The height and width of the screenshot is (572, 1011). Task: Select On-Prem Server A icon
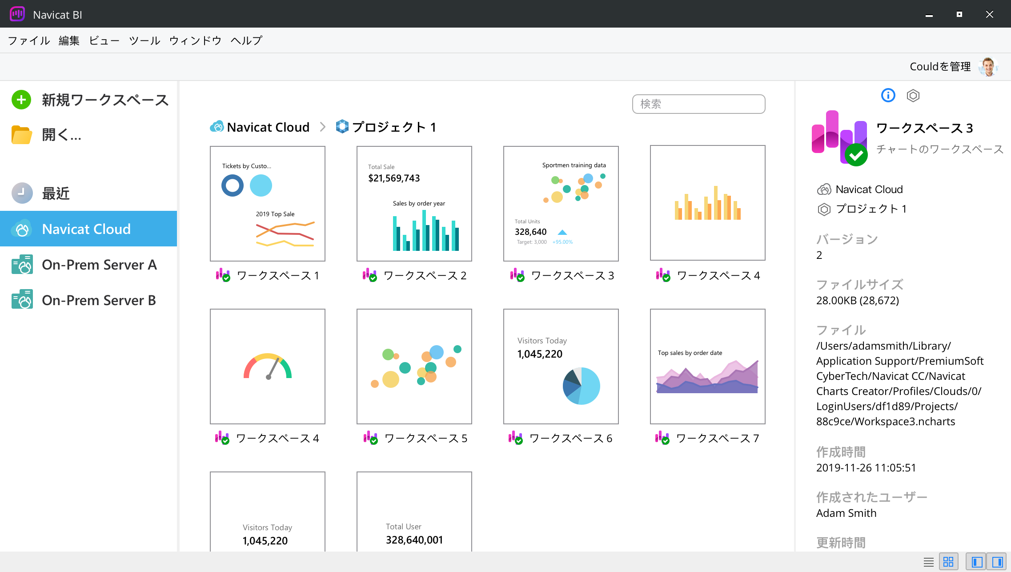(22, 265)
